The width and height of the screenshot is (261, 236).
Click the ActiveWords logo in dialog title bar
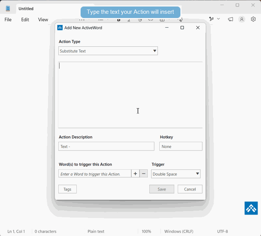[x=60, y=28]
